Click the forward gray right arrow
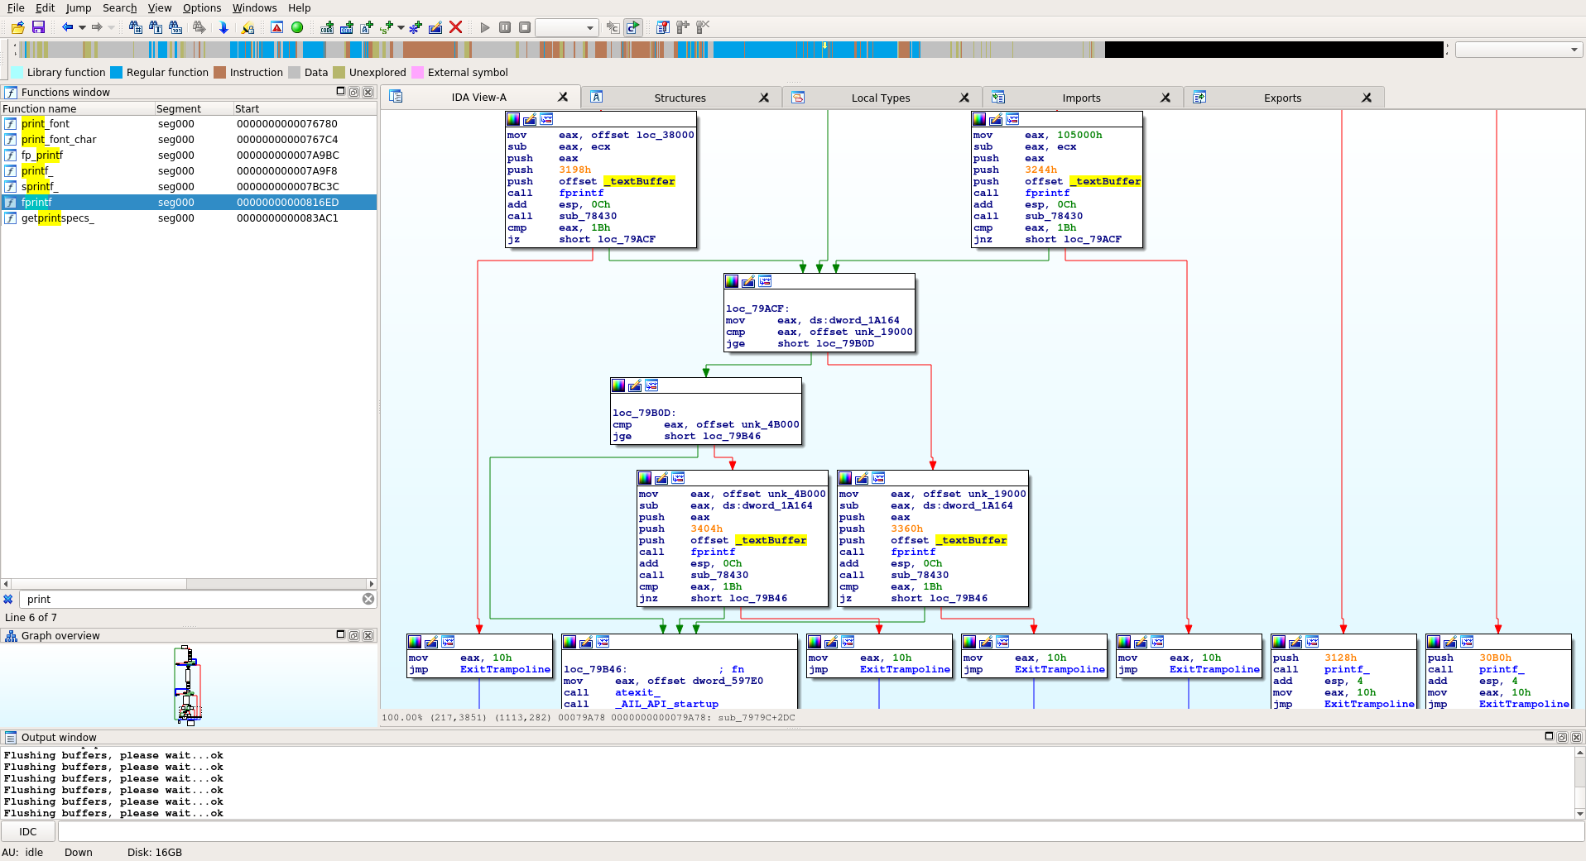The width and height of the screenshot is (1586, 861). (x=97, y=27)
